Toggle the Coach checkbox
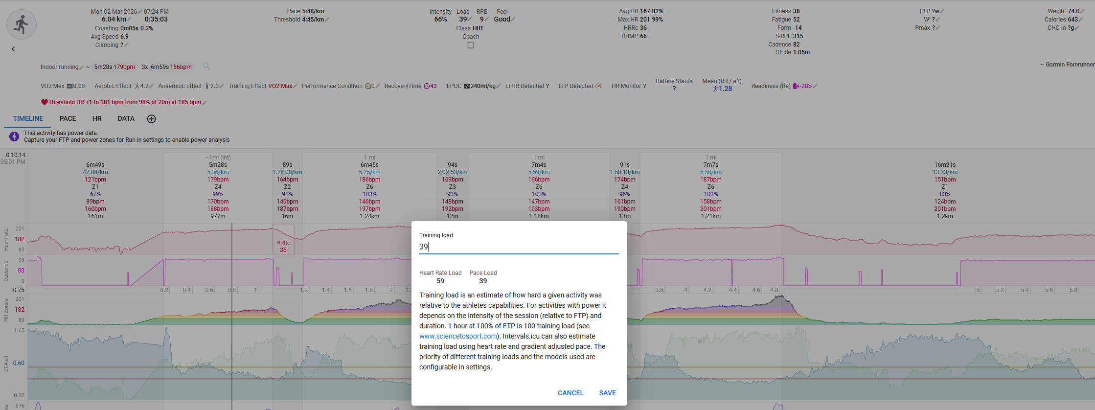 [471, 45]
